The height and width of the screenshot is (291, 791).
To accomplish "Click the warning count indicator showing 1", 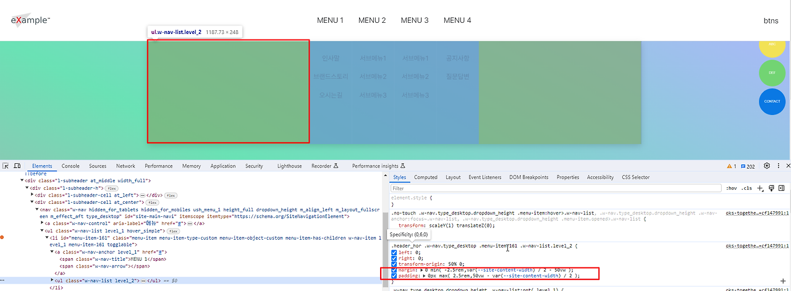I will [x=730, y=166].
